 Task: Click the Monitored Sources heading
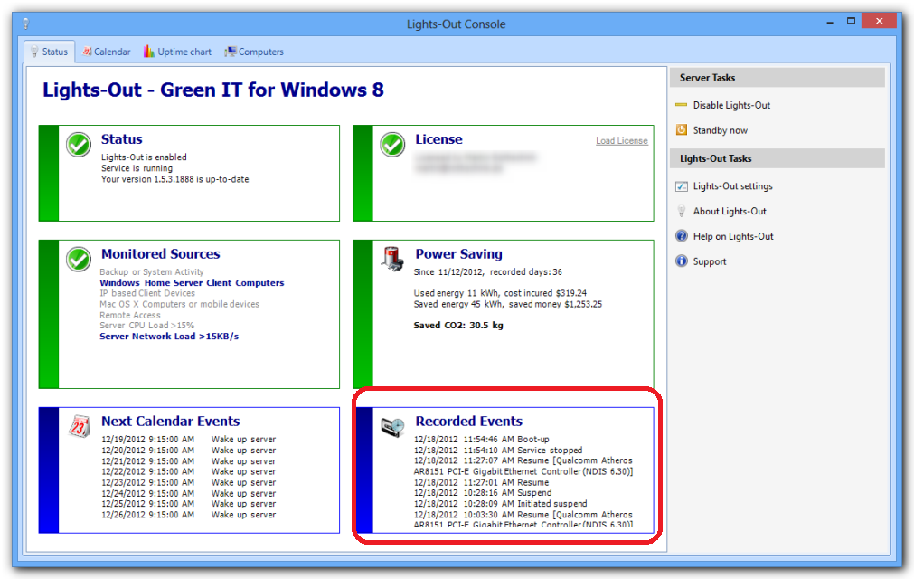coord(160,254)
